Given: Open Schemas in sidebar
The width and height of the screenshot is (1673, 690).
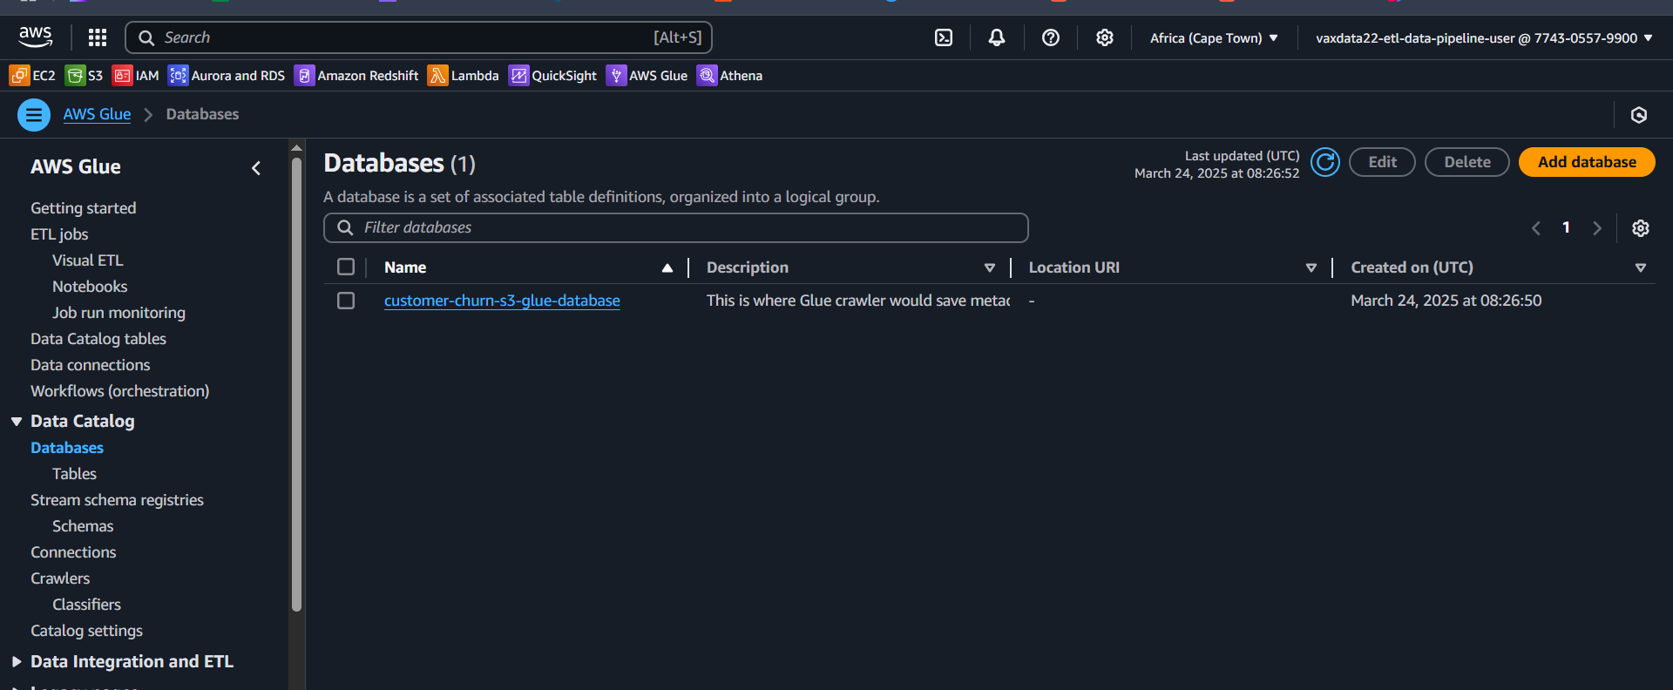Looking at the screenshot, I should (83, 526).
